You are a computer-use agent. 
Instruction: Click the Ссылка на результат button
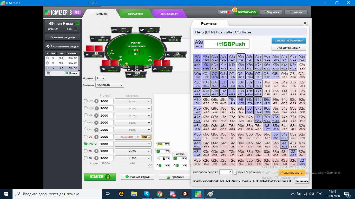click(289, 41)
